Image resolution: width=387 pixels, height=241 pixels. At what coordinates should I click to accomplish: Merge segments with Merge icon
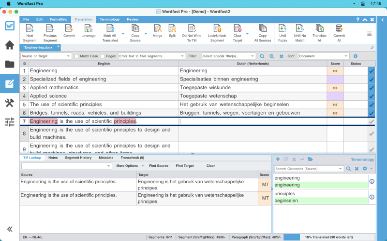157,28
